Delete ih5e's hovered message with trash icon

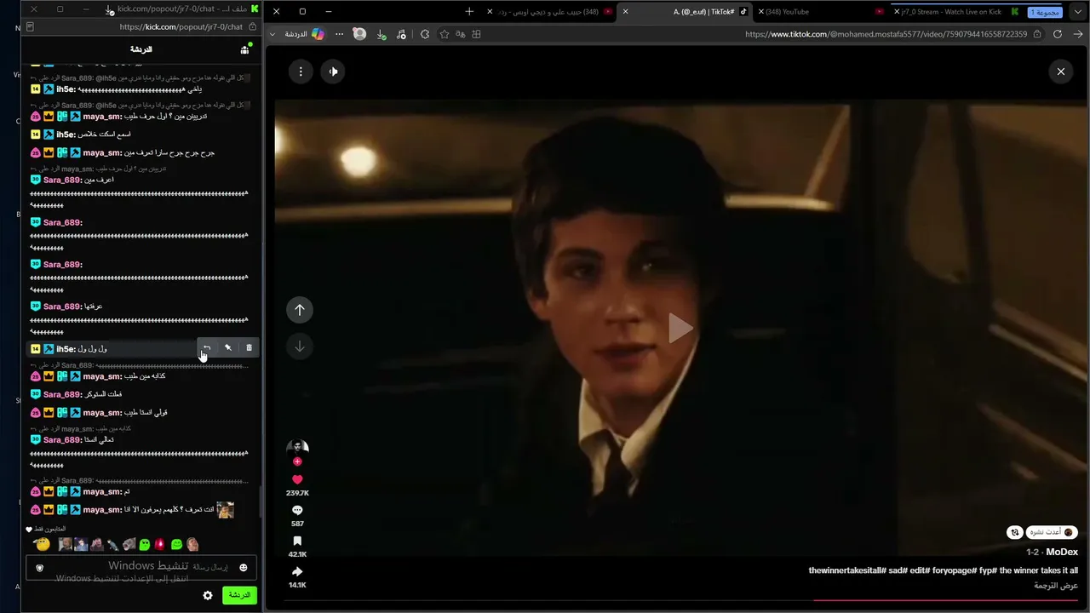[249, 347]
